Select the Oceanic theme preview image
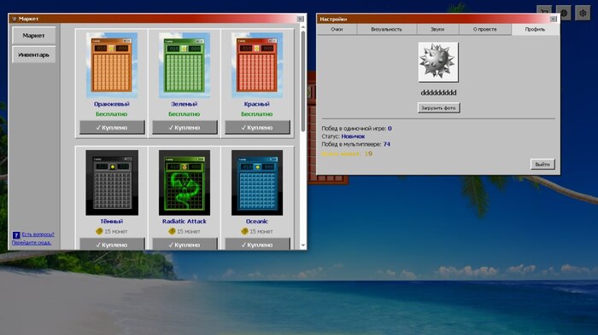 pyautogui.click(x=257, y=182)
